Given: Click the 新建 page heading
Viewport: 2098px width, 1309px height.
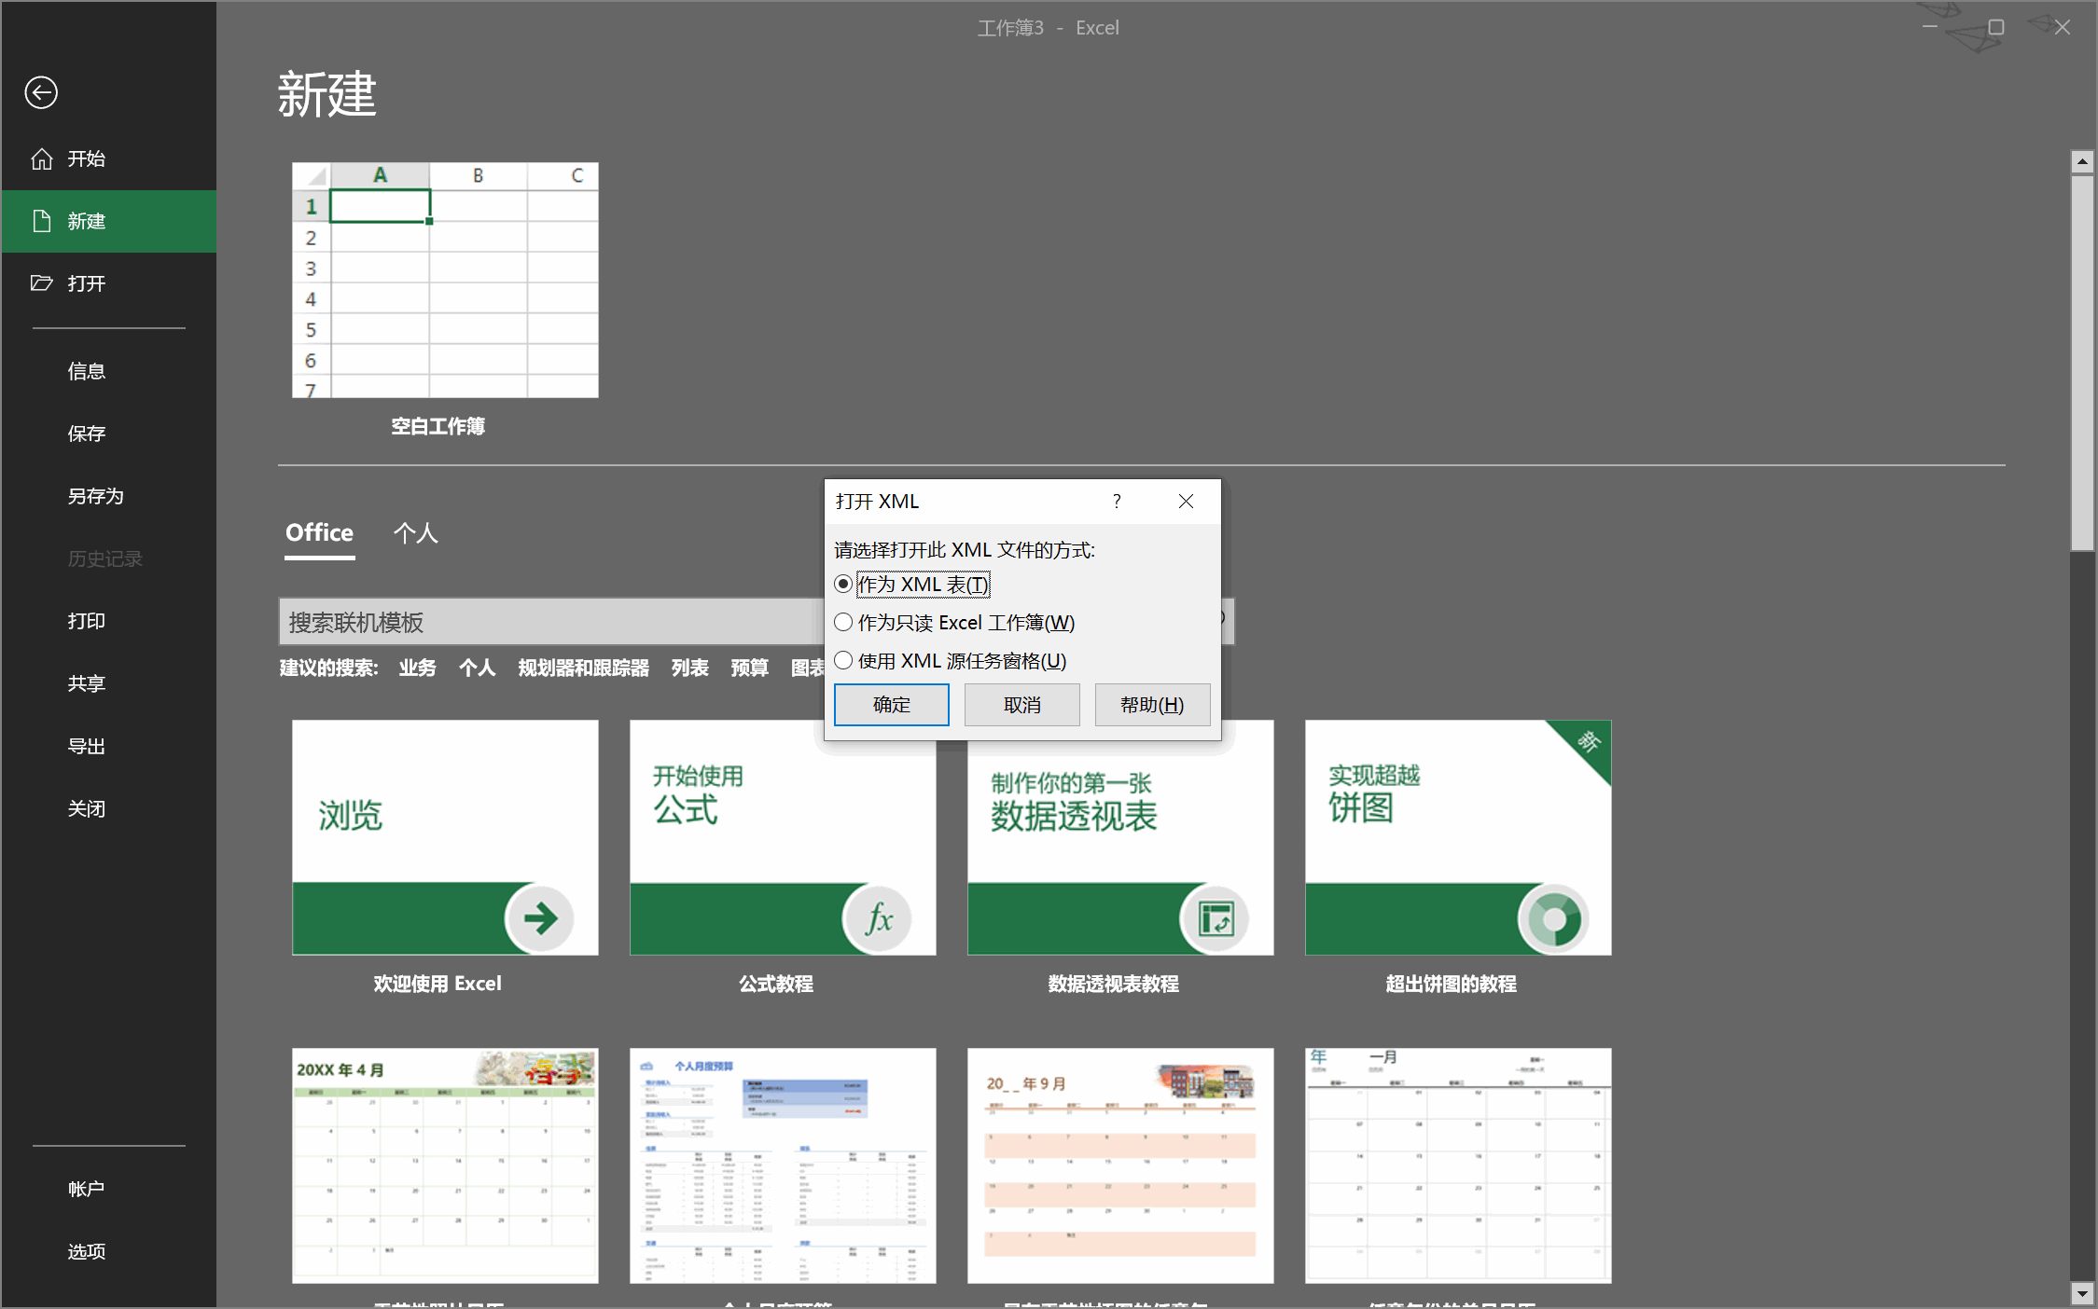Looking at the screenshot, I should tap(327, 94).
